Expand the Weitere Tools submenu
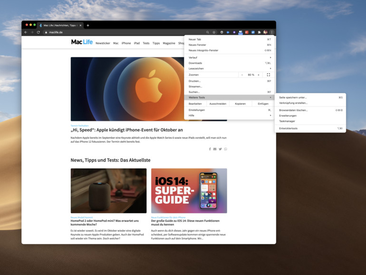This screenshot has height=275, width=366. coord(229,98)
